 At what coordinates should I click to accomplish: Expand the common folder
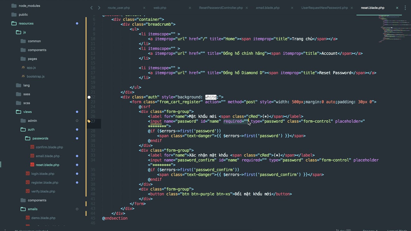23,41
